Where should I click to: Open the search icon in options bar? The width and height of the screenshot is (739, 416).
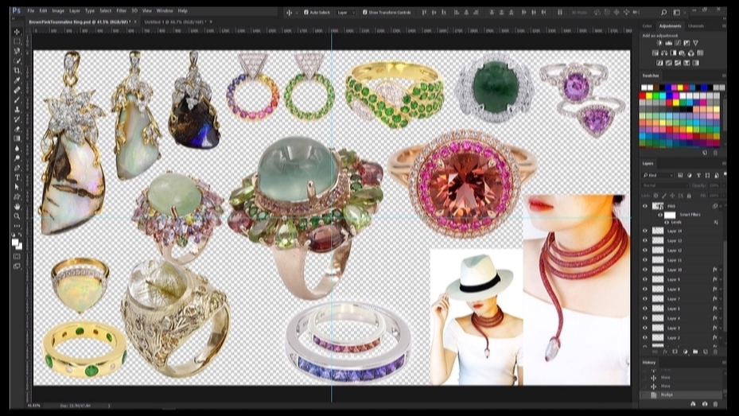tap(663, 12)
